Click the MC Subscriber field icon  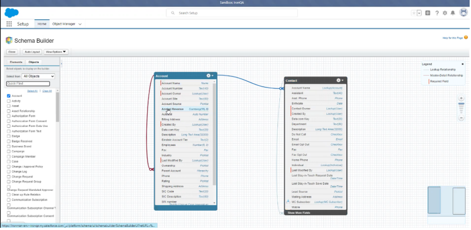(288, 202)
